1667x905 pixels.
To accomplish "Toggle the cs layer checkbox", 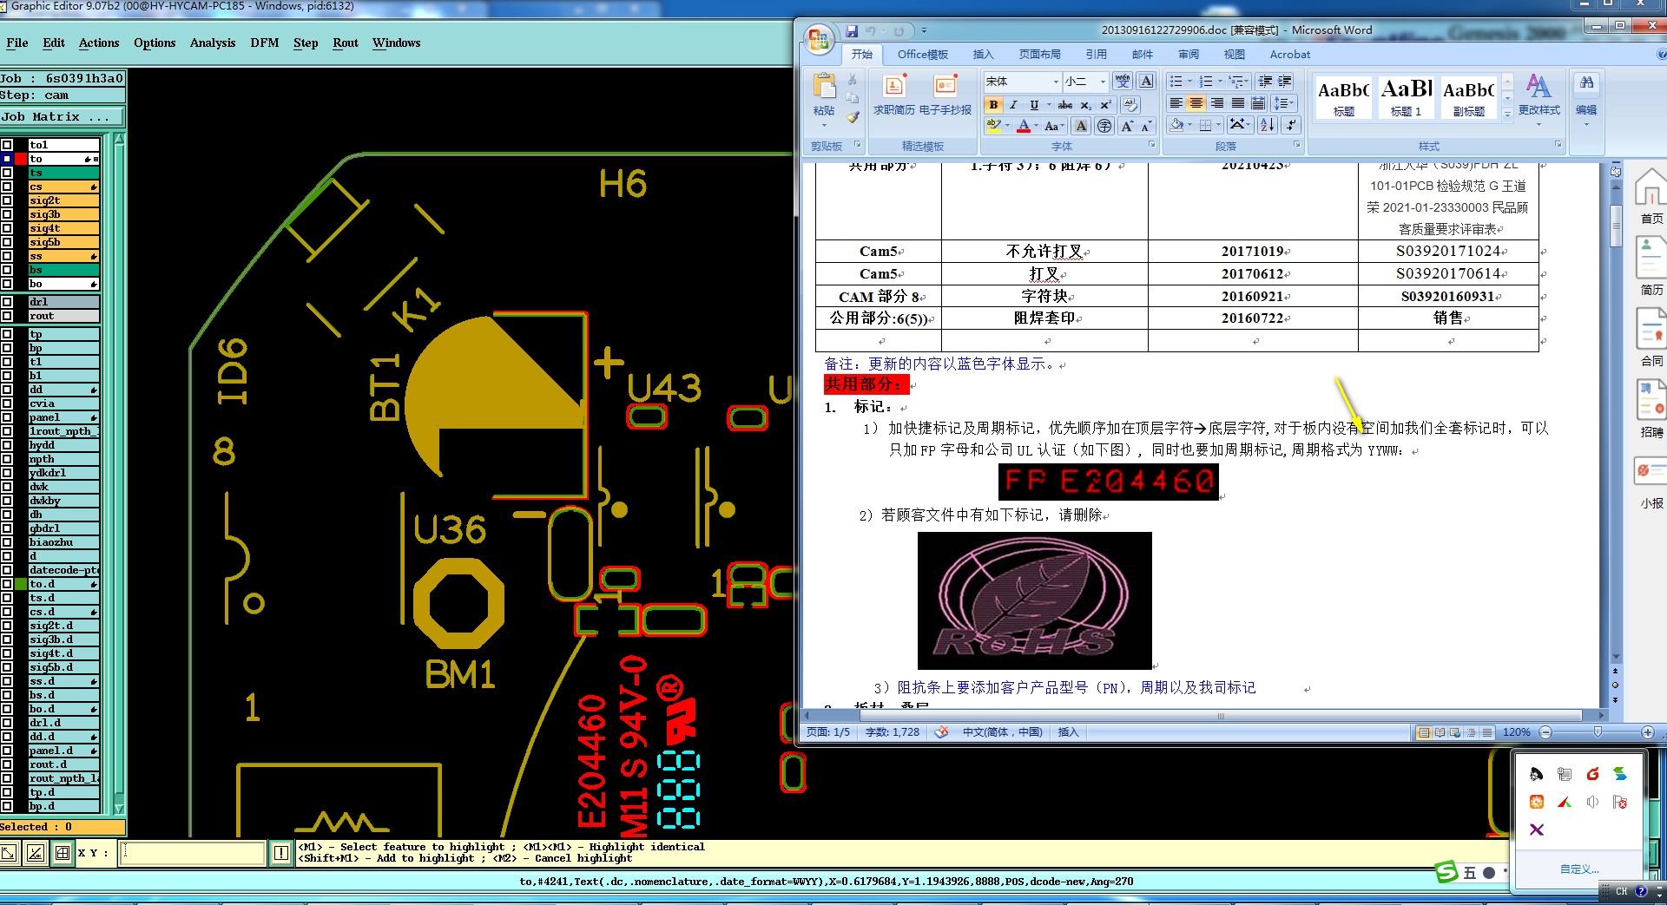I will (7, 187).
